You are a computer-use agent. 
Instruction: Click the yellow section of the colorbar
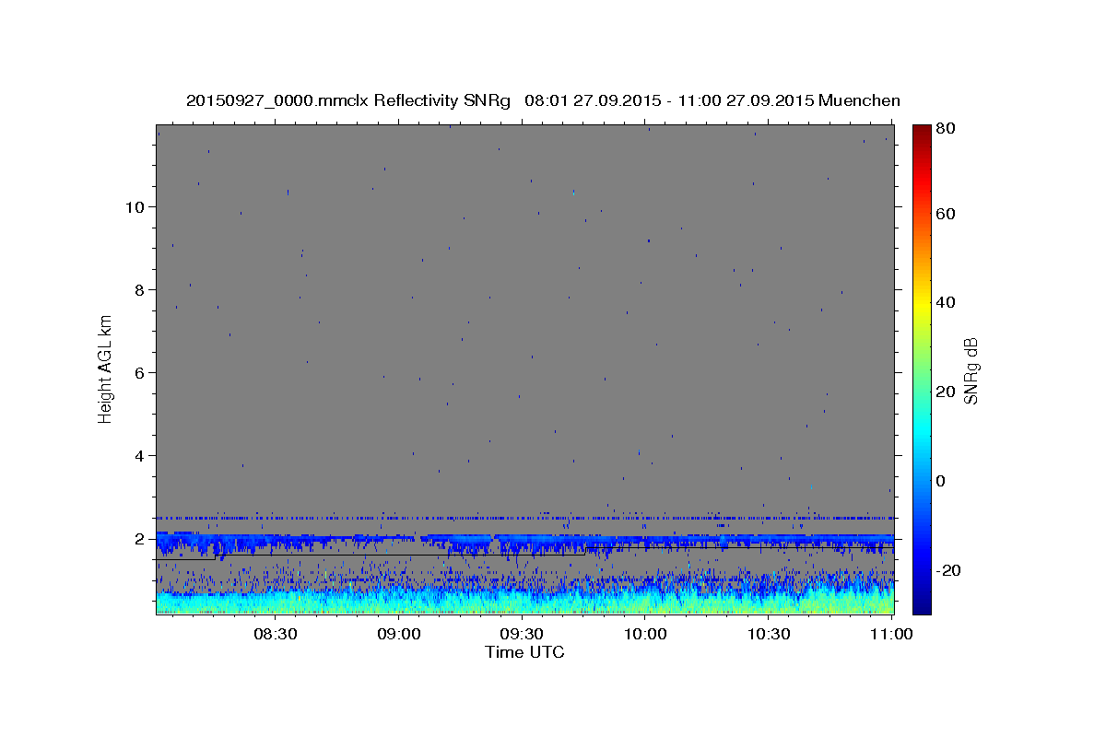(922, 304)
